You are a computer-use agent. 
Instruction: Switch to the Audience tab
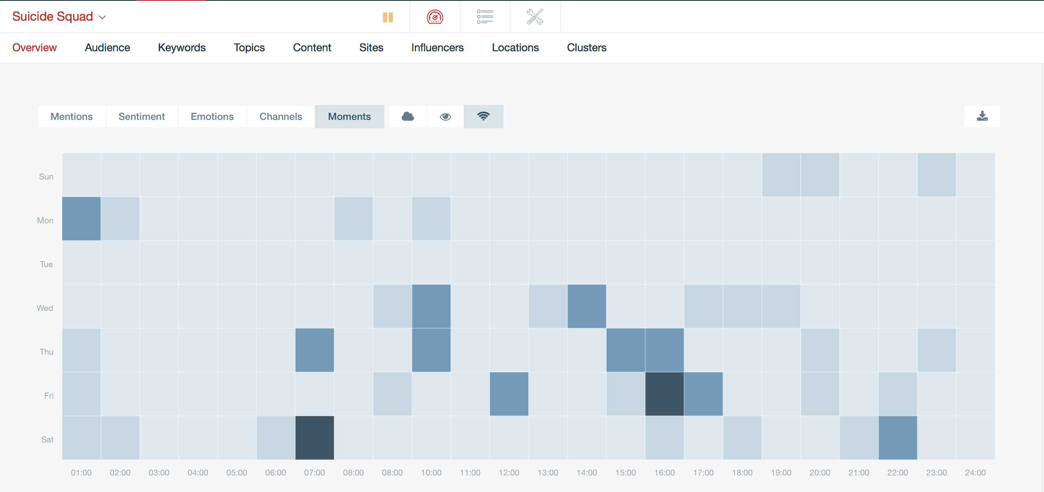[x=108, y=48]
